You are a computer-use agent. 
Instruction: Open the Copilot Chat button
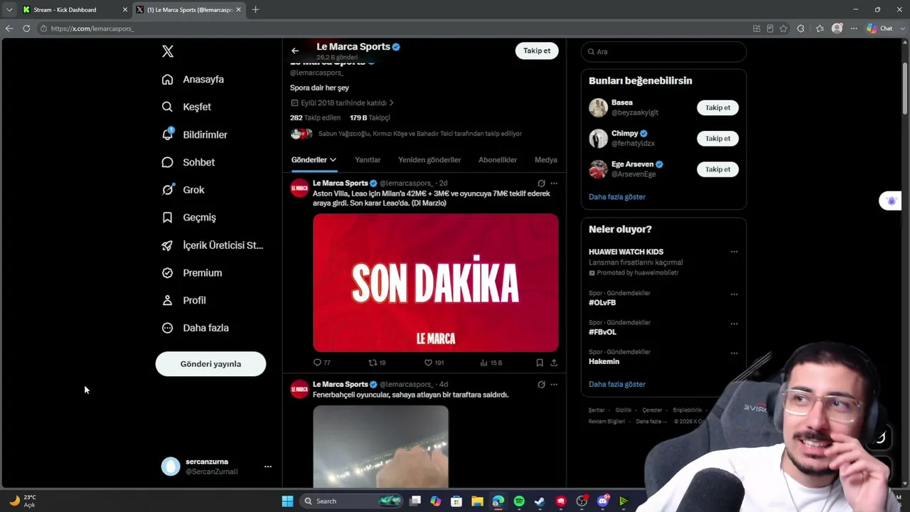879,28
